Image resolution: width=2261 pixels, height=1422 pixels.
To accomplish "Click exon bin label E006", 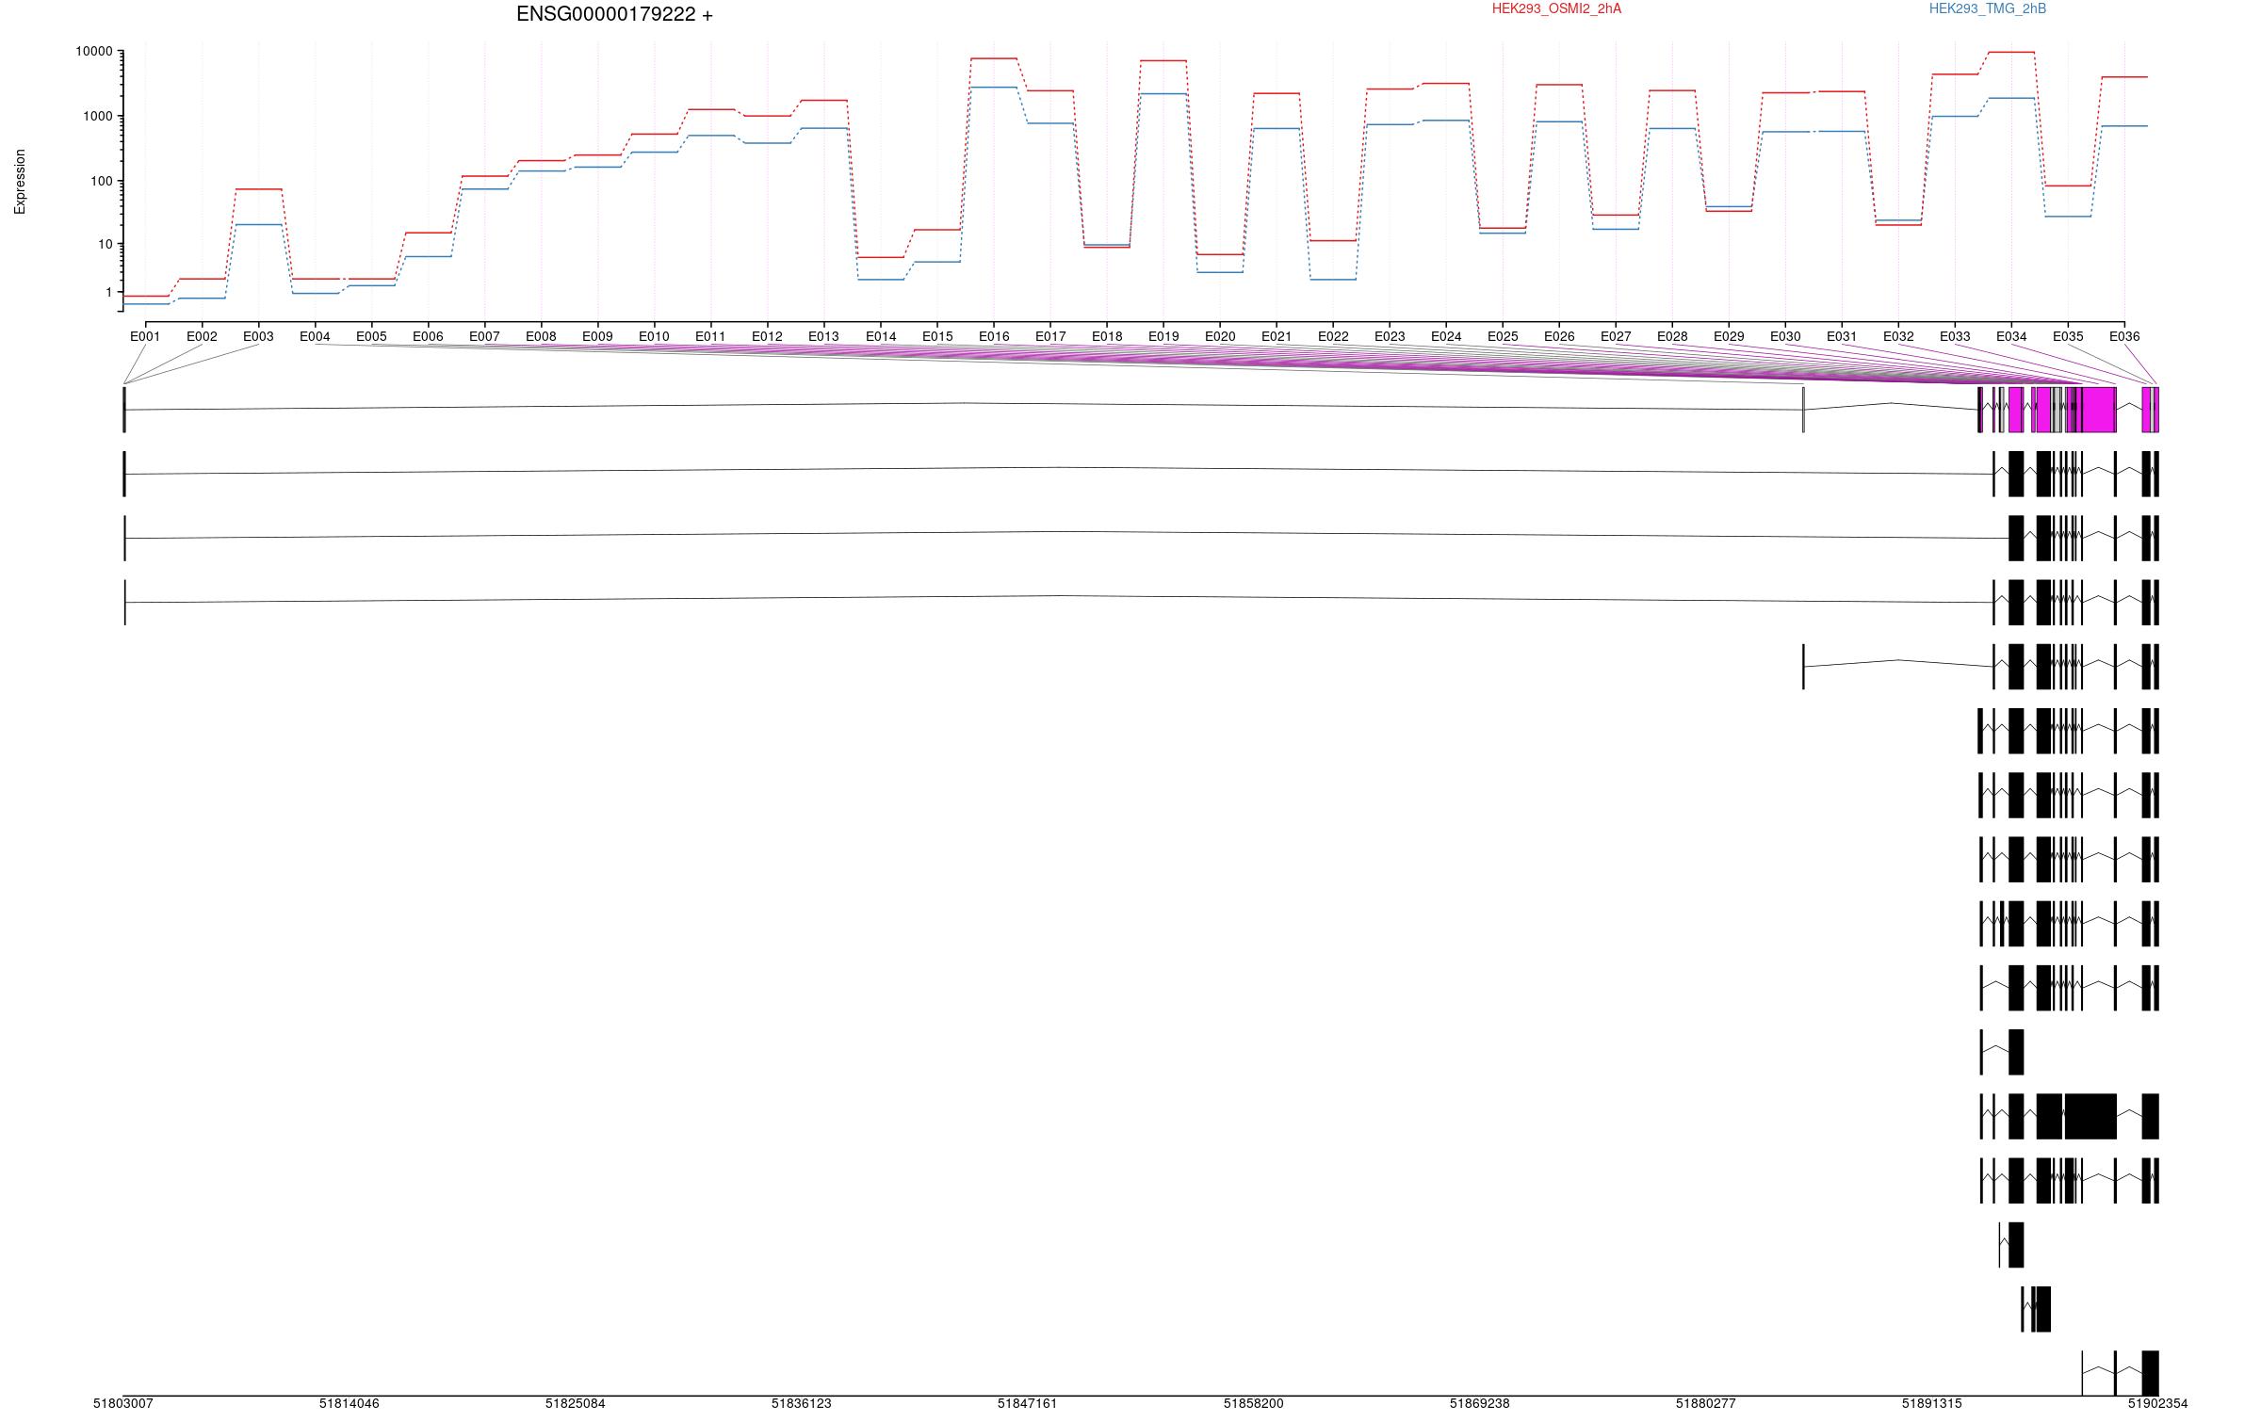I will click(428, 336).
